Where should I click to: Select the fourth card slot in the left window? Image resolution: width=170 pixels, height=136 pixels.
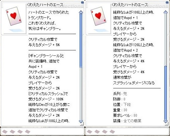[x=28, y=131]
